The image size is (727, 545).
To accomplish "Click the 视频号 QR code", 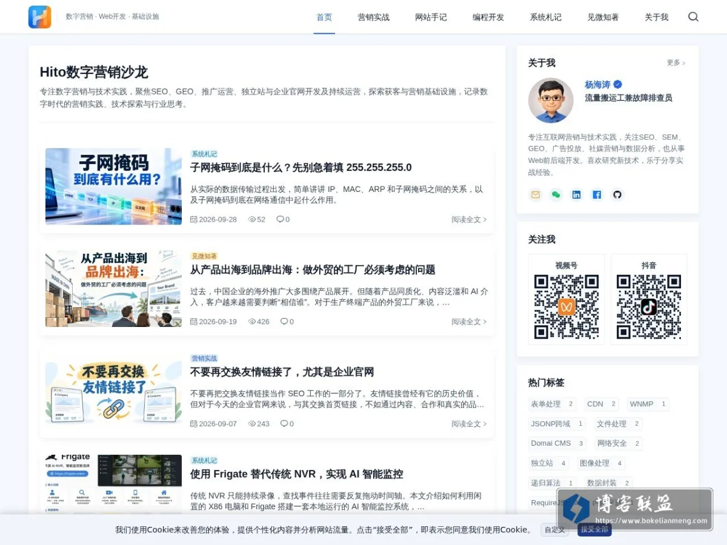I will point(566,307).
